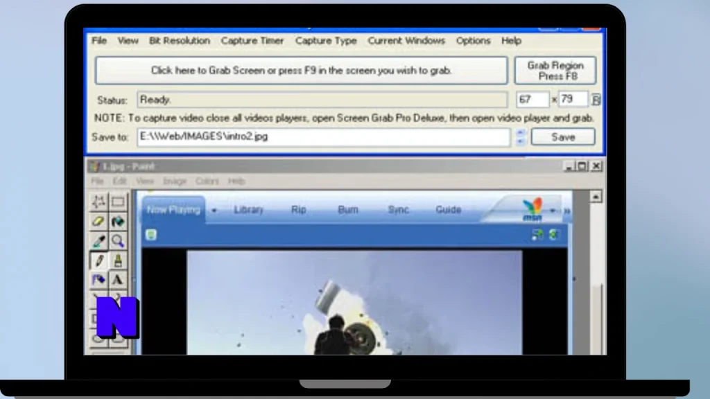Open the dropdown arrow next to msn logo
The width and height of the screenshot is (710, 399).
click(x=553, y=211)
